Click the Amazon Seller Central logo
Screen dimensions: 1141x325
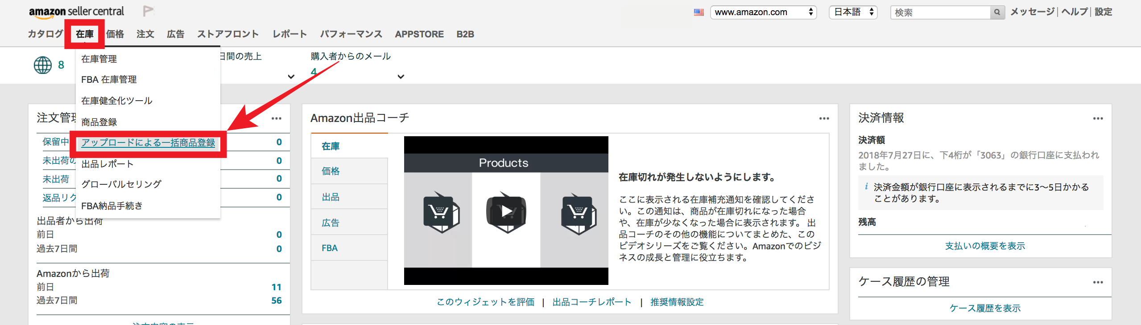(77, 12)
